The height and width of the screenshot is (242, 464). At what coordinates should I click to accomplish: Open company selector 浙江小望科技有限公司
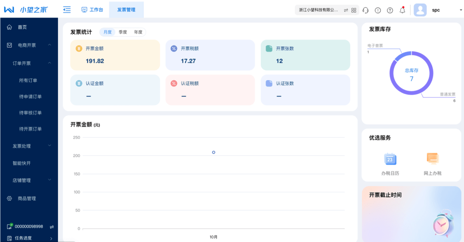point(318,10)
